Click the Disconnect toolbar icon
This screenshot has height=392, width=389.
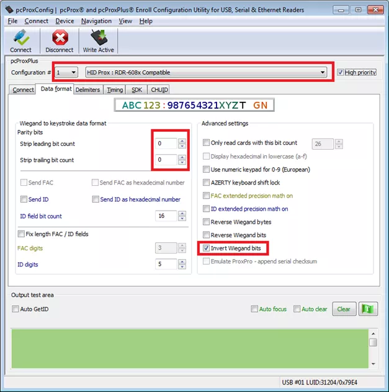coord(60,41)
